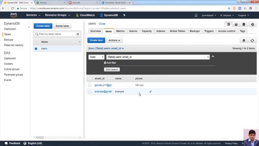Image resolution: width=259 pixels, height=146 pixels.
Task: Reload the browser page
Action: [x=13, y=8]
